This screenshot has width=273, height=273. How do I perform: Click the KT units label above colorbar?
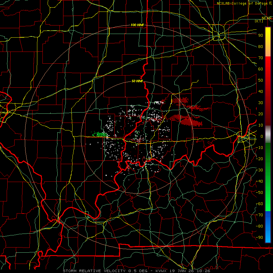[x=259, y=21]
